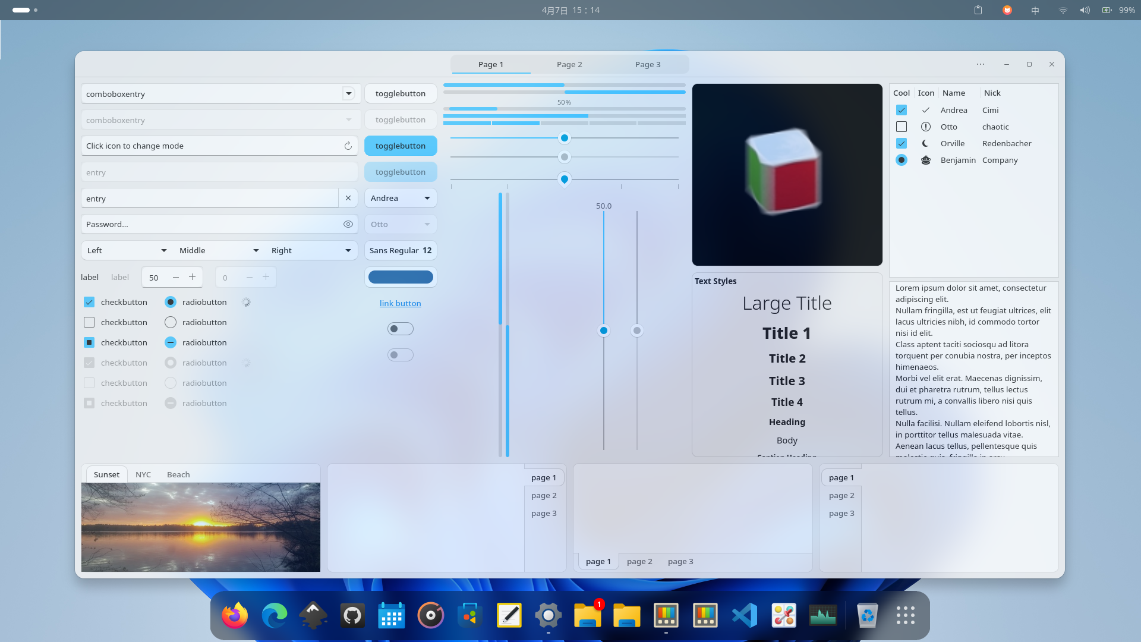Open the Files icon with red badge

(x=588, y=615)
